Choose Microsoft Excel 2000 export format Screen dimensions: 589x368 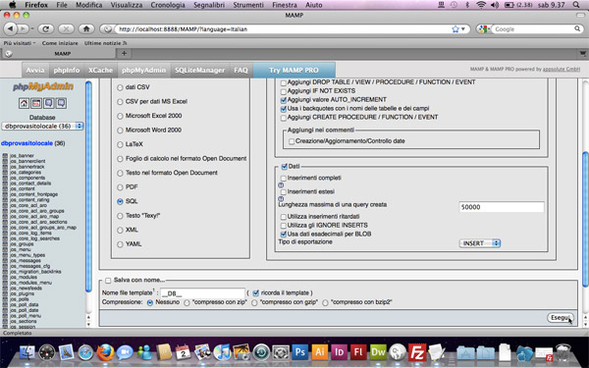pyautogui.click(x=120, y=116)
